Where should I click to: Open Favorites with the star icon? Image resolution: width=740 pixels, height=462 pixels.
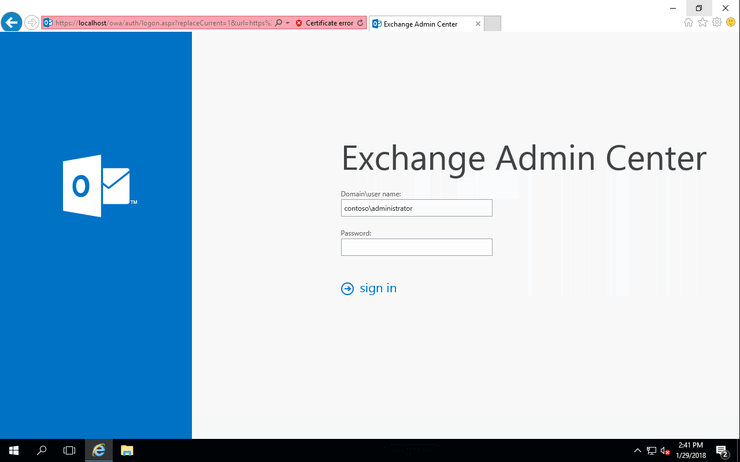[702, 23]
